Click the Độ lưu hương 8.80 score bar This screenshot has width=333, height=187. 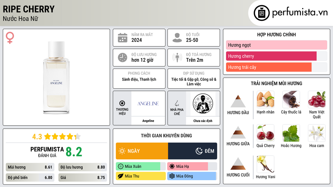(83, 167)
